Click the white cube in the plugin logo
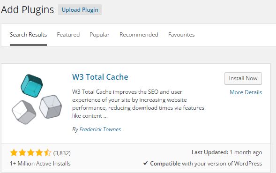Image resolution: width=276 pixels, height=173 pixels. (x=24, y=112)
